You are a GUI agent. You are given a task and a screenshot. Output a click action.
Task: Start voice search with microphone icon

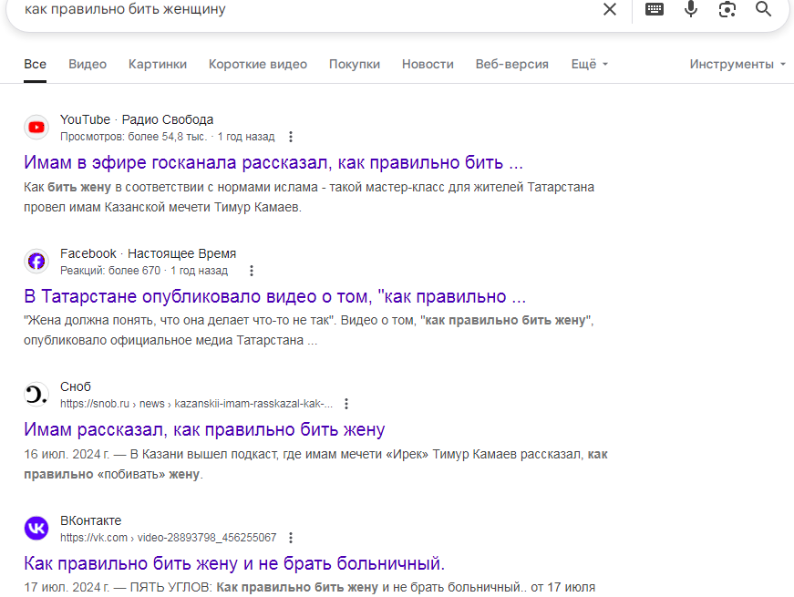pyautogui.click(x=691, y=9)
